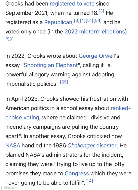
Task: Open citation [3] after "turned 18"
Action: coord(101,11)
